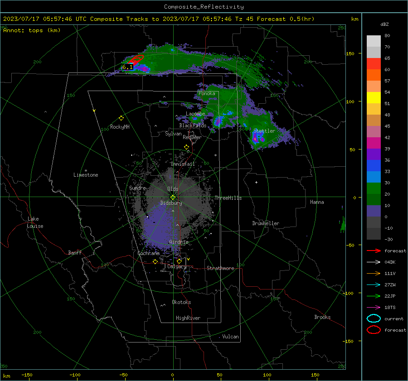This screenshot has height=381, width=408.
Task: Click the yellow diamond marker above Calgary
Action: (179, 261)
